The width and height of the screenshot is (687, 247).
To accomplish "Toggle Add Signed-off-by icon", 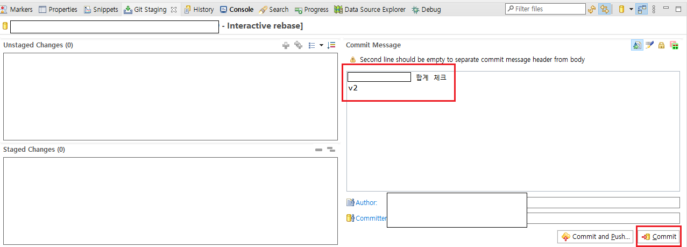I will pos(649,46).
